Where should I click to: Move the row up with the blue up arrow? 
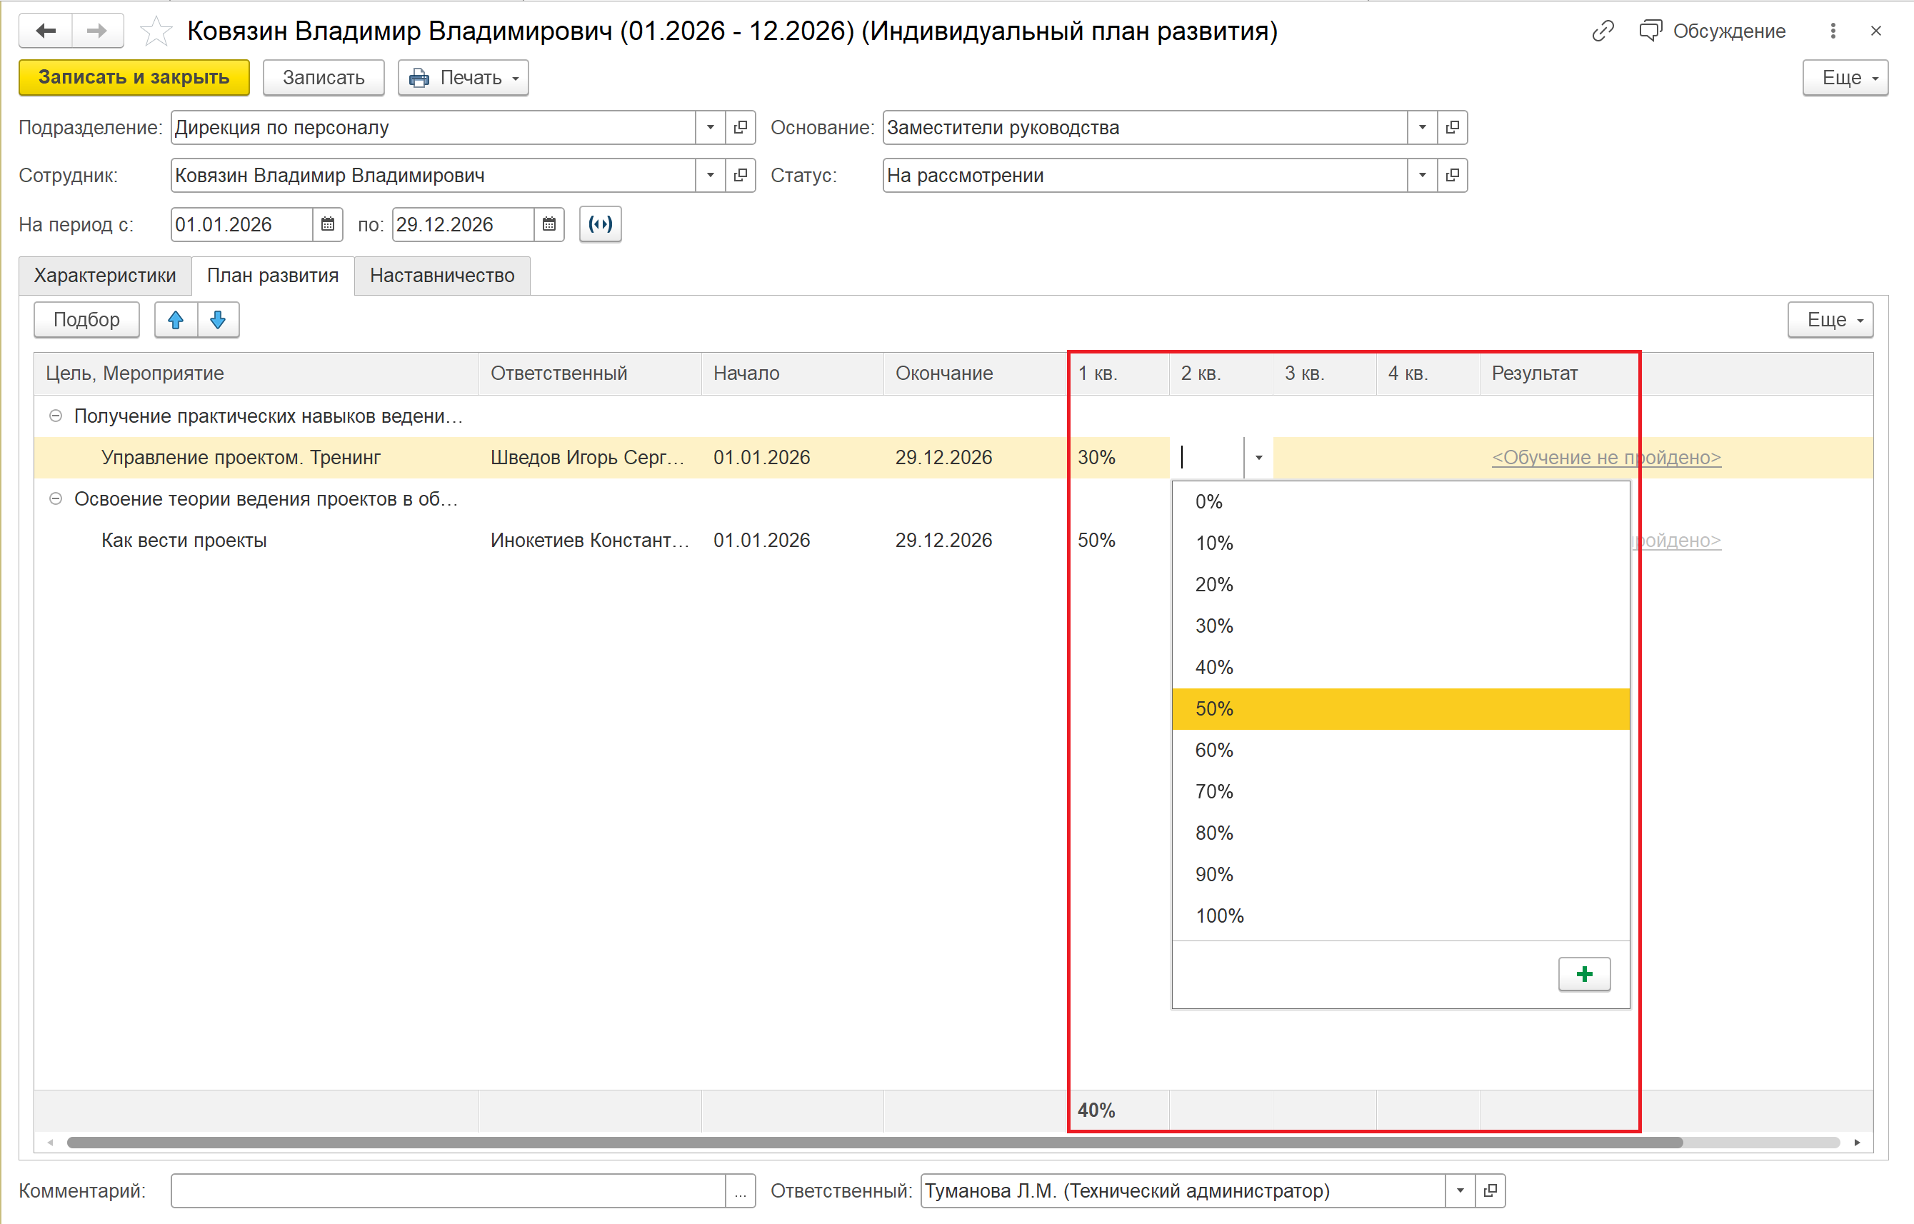pos(176,319)
